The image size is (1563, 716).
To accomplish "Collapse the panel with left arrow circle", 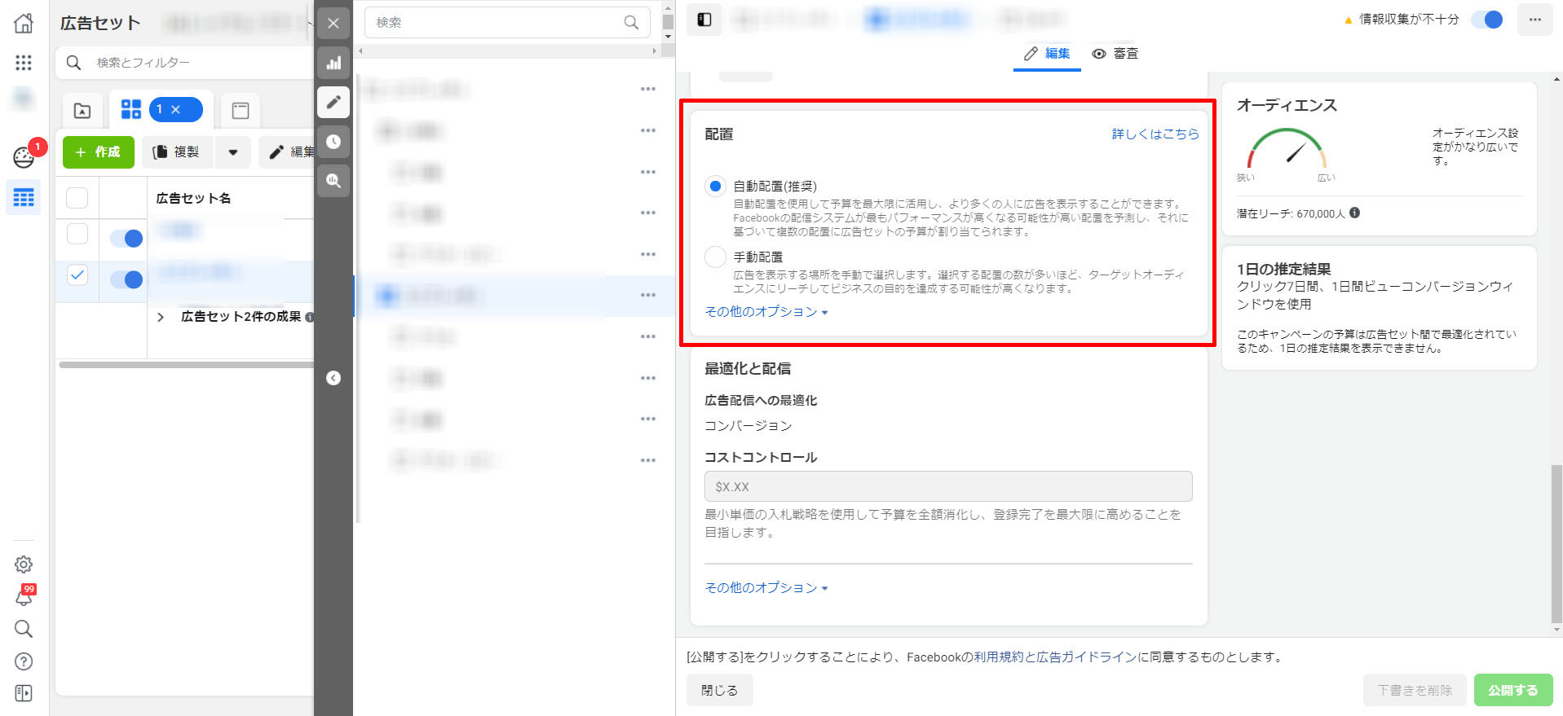I will (333, 378).
